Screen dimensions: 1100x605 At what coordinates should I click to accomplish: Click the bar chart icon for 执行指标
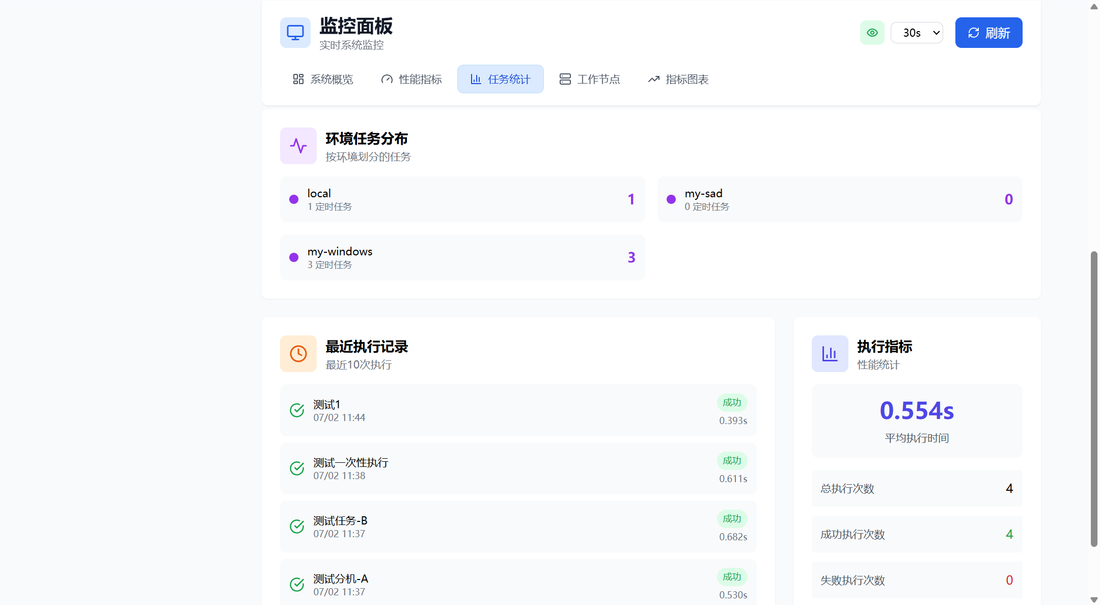[x=830, y=354]
